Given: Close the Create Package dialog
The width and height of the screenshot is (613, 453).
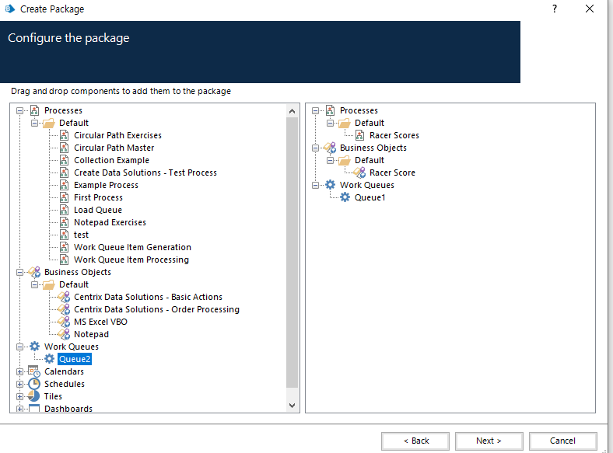Looking at the screenshot, I should (x=590, y=9).
